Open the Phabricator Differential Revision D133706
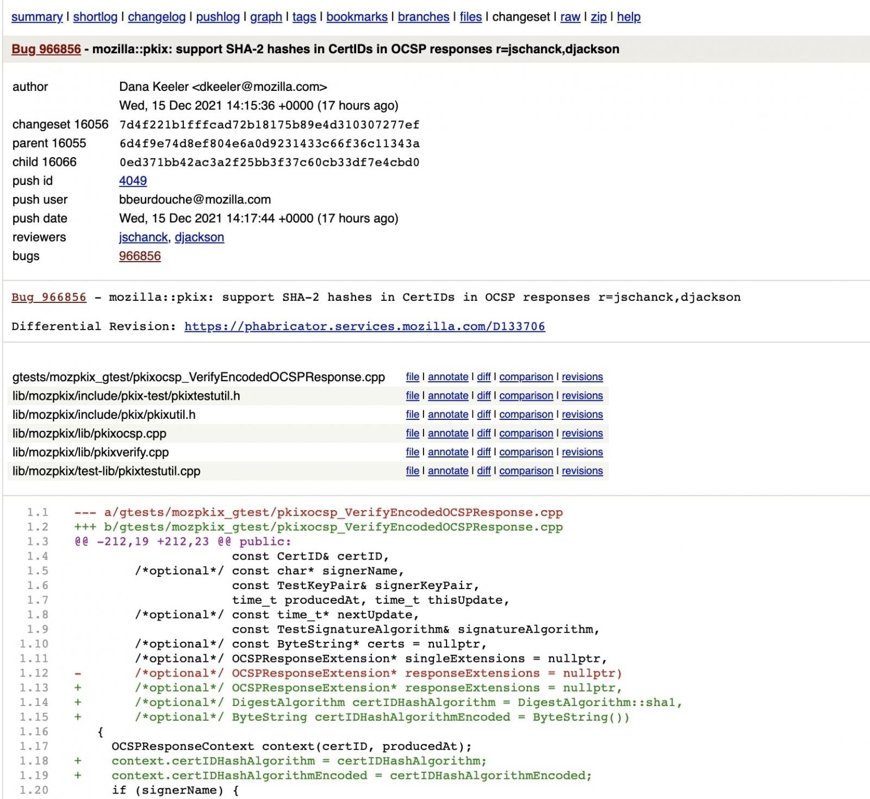The image size is (870, 799). tap(364, 326)
